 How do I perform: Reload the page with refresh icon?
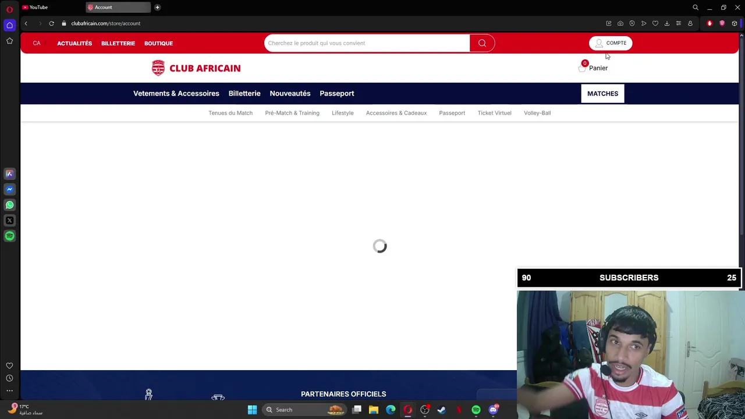tap(51, 23)
